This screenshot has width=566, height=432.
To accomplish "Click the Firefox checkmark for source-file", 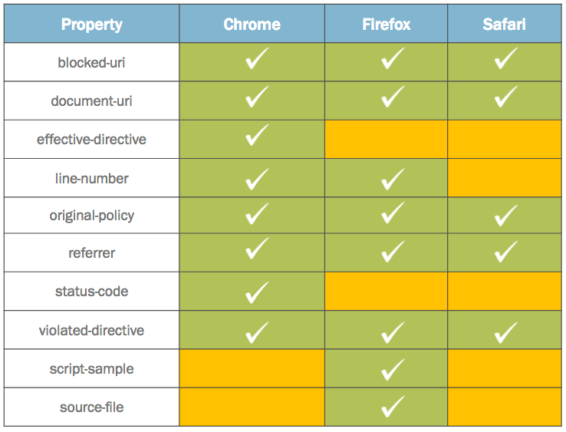I will (x=392, y=404).
